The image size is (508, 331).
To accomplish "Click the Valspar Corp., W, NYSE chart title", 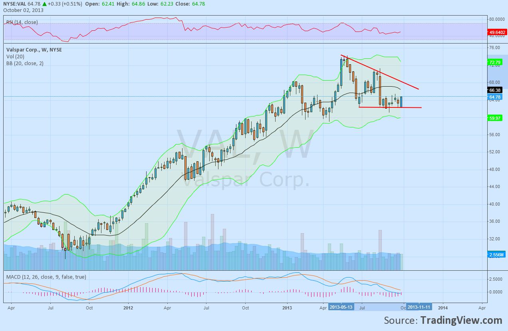I will pos(34,50).
